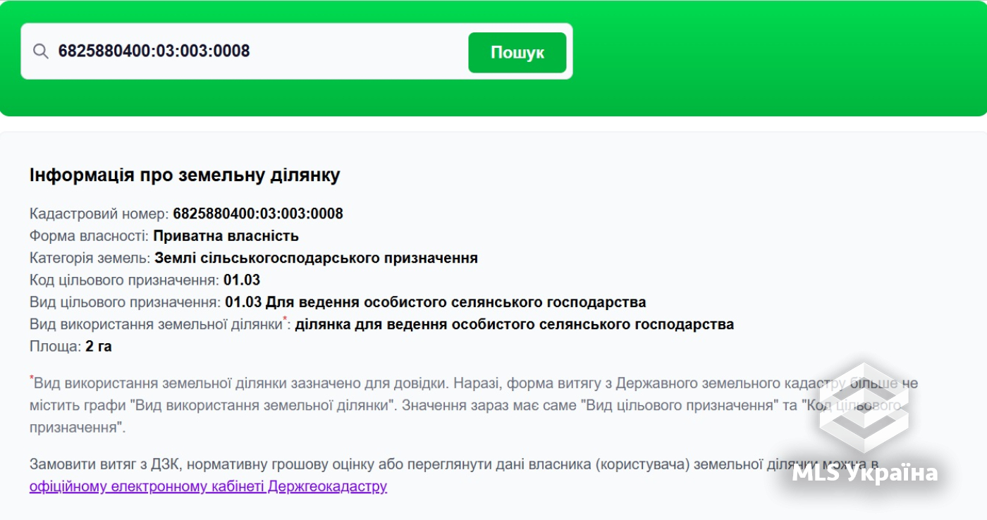Click the Категорія земель label

[x=90, y=258]
